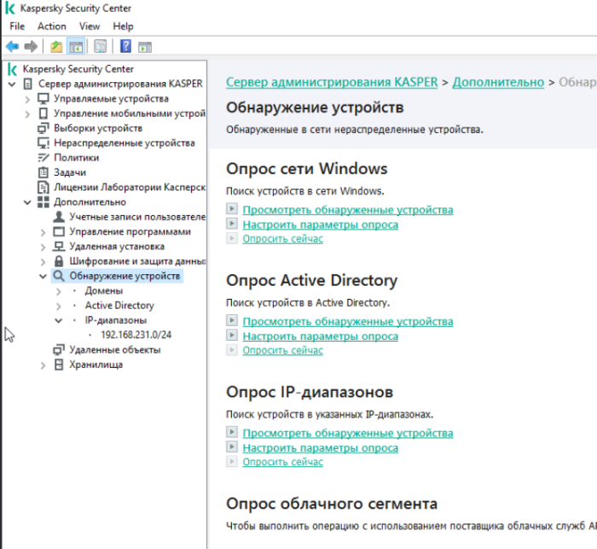Toggle the Show/Hide Action Pane icon
Image resolution: width=597 pixels, height=549 pixels.
pyautogui.click(x=145, y=47)
